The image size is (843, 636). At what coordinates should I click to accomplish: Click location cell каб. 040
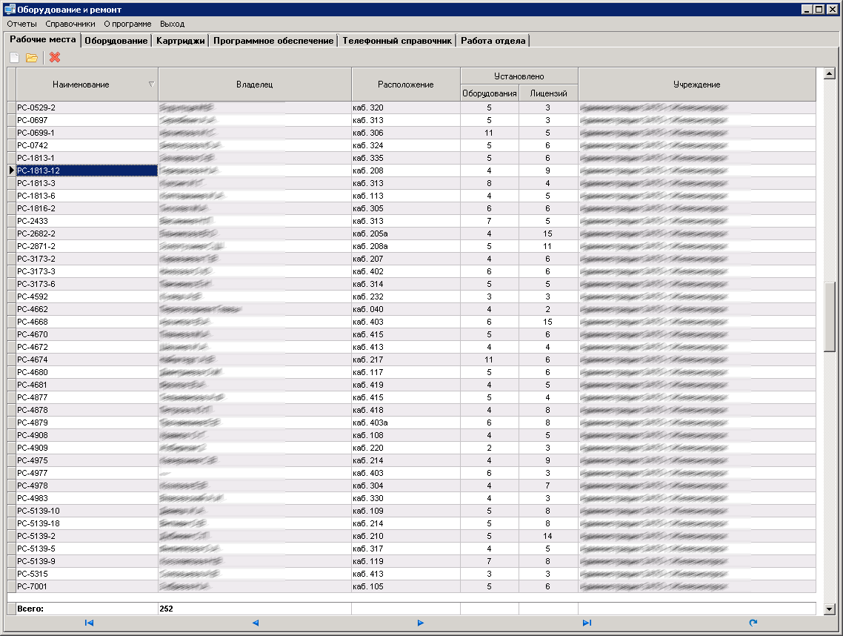[406, 309]
